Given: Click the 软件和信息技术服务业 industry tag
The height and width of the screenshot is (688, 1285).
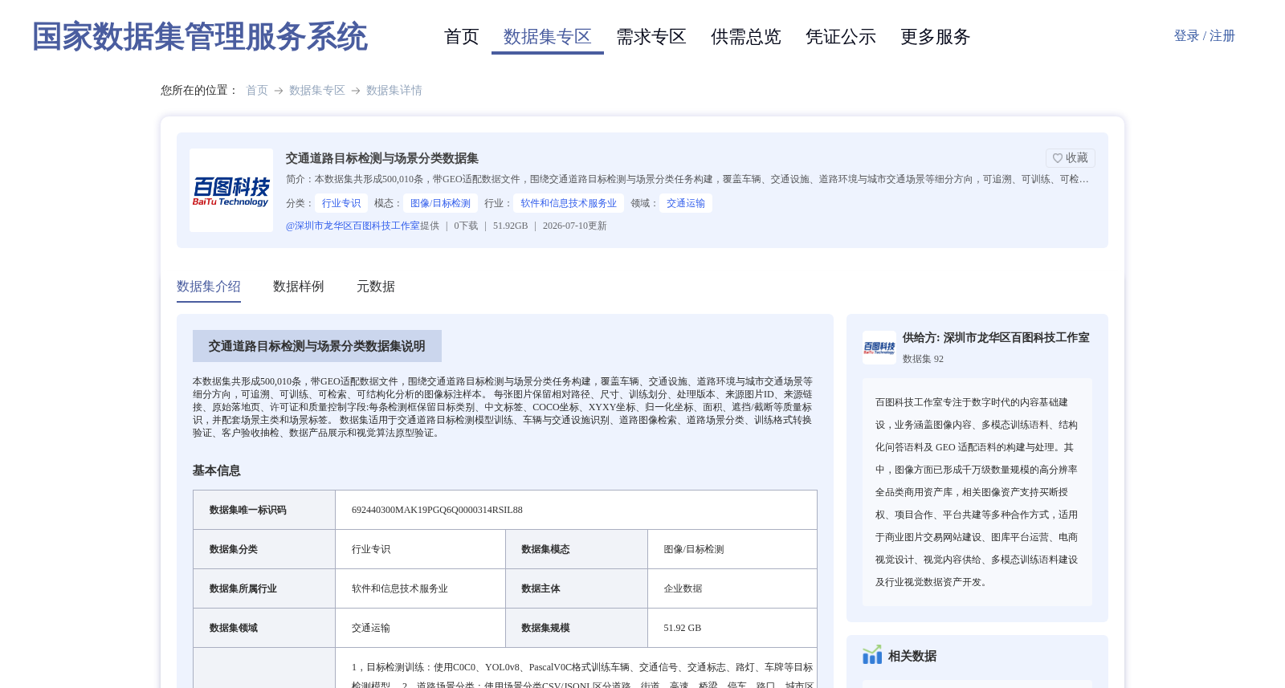Looking at the screenshot, I should pyautogui.click(x=569, y=203).
